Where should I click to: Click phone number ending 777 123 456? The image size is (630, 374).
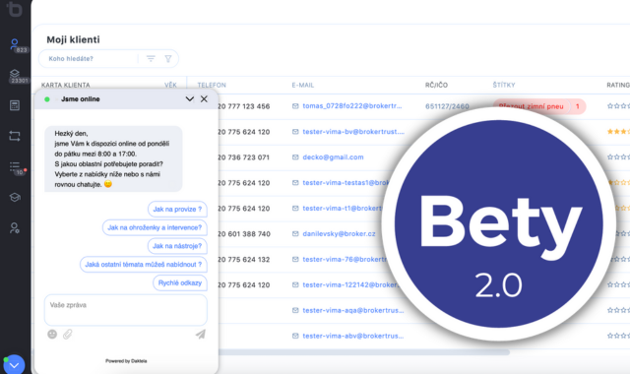click(x=244, y=106)
